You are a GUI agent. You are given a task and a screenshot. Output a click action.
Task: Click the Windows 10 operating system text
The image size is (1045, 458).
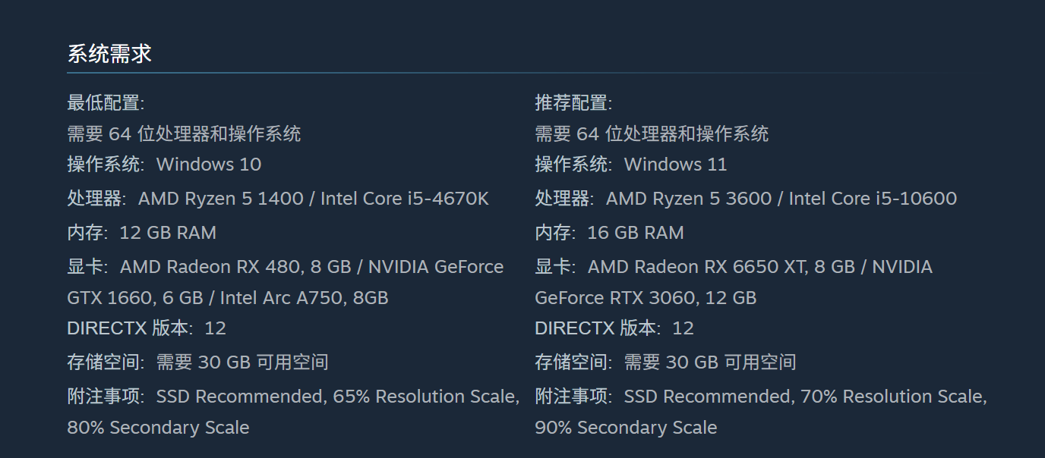tap(208, 165)
